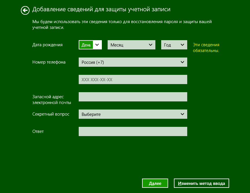Viewport: 250px width, 193px height.
Task: Open the Год birth year dropdown
Action: pos(174,45)
